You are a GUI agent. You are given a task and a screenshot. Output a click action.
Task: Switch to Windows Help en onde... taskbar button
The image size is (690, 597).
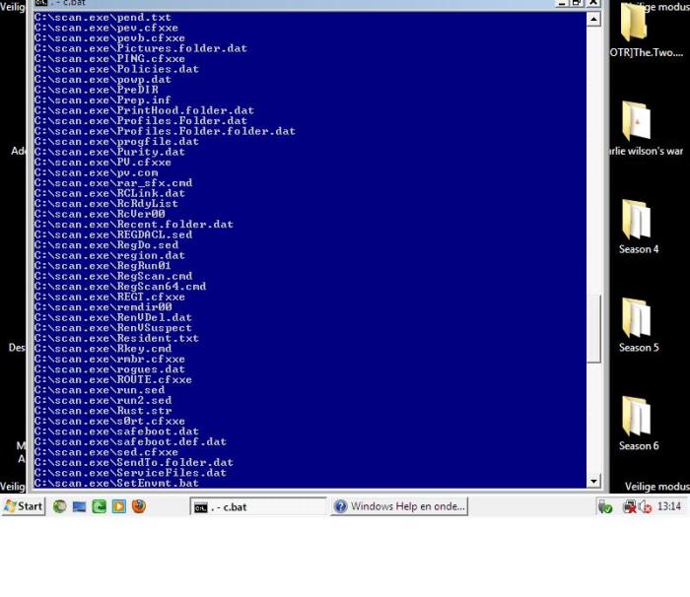point(399,506)
